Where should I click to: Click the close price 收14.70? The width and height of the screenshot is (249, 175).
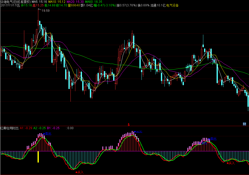(x=62, y=6)
